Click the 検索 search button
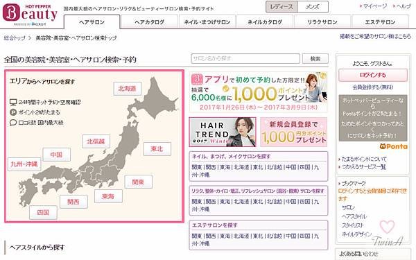Viewport: 416px width, 260px height. click(315, 59)
